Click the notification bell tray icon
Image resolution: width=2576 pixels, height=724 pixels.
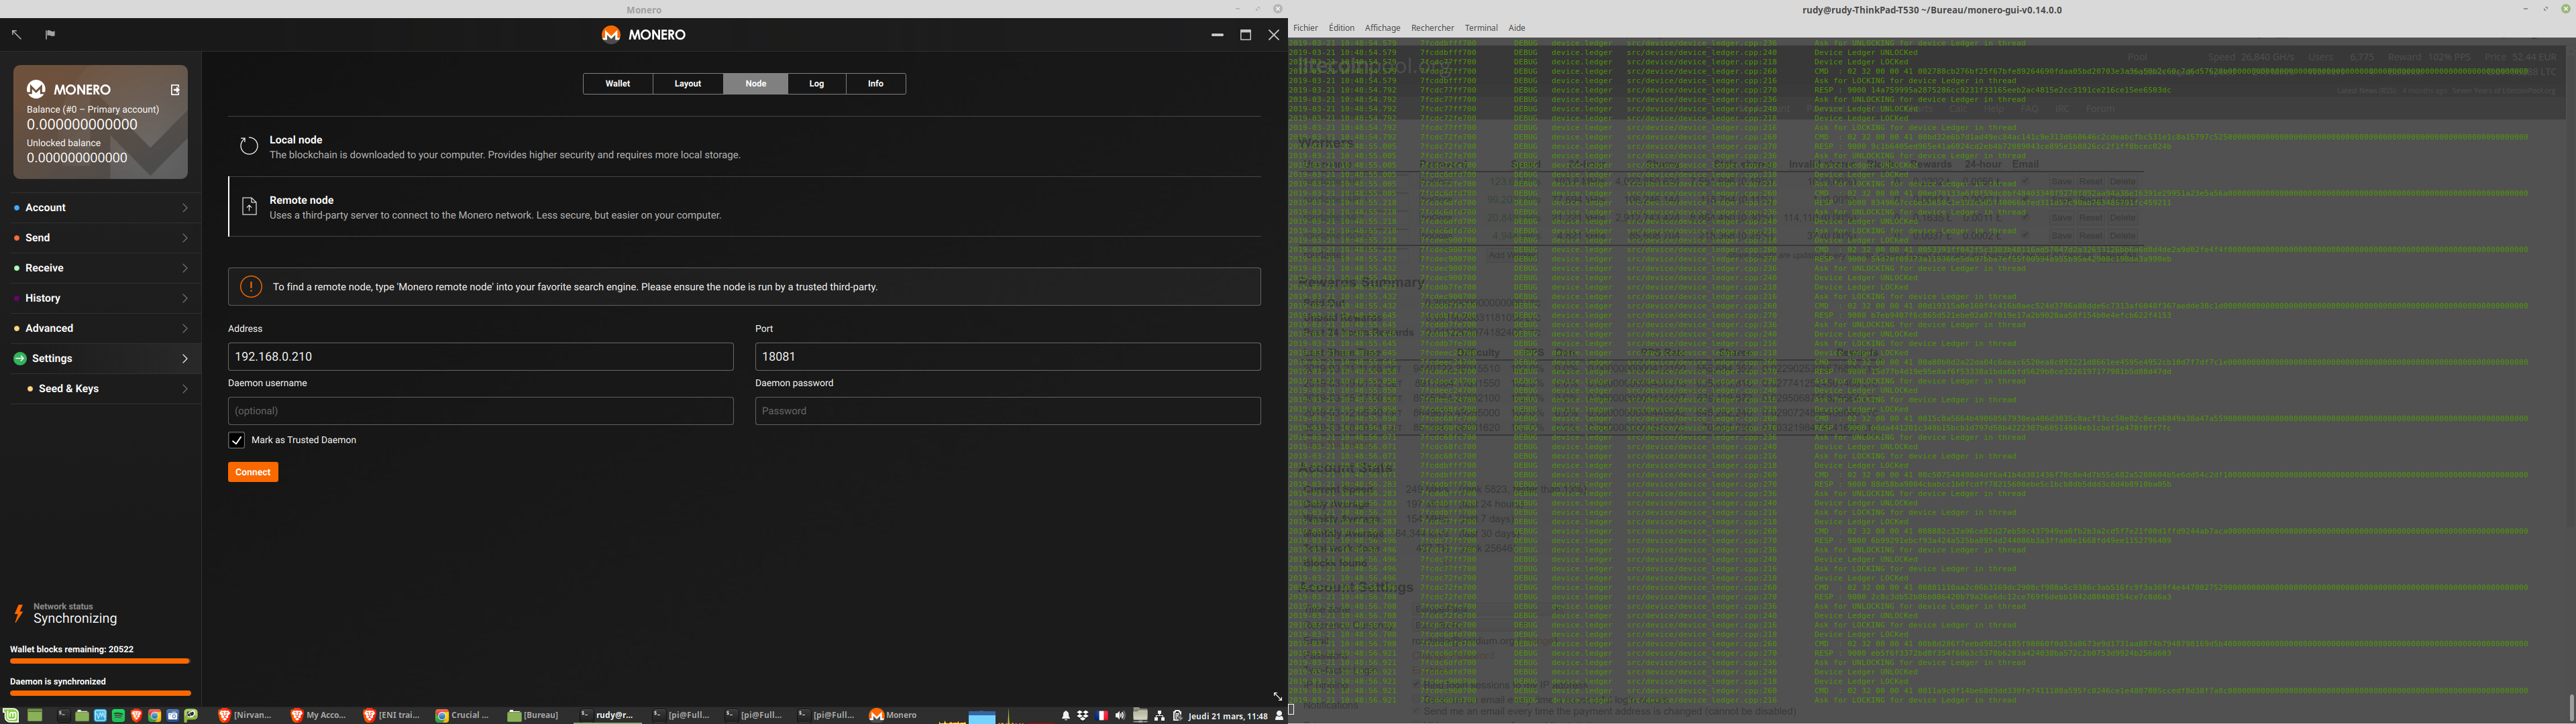point(1066,715)
